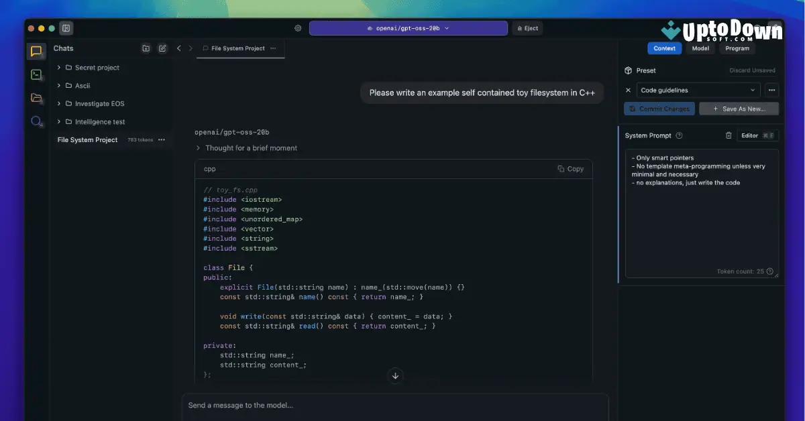Open the Code guidelines preset dropdown

[x=698, y=89]
